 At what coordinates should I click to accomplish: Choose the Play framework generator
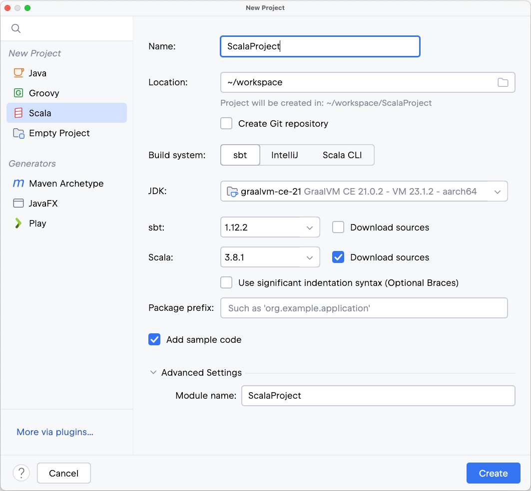point(36,223)
